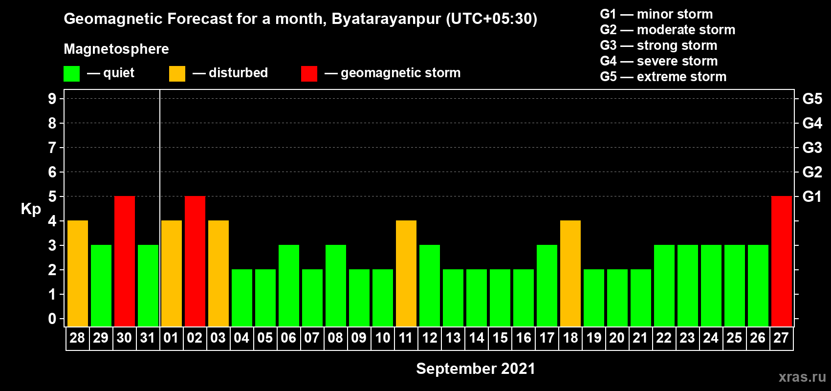Click Kp value 9 on left axis
The width and height of the screenshot is (831, 391).
point(52,99)
